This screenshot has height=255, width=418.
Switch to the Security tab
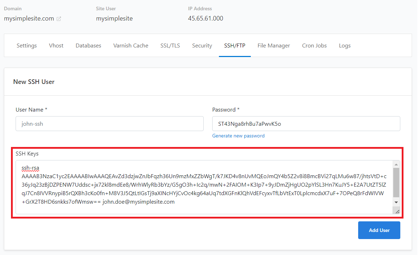pos(202,45)
